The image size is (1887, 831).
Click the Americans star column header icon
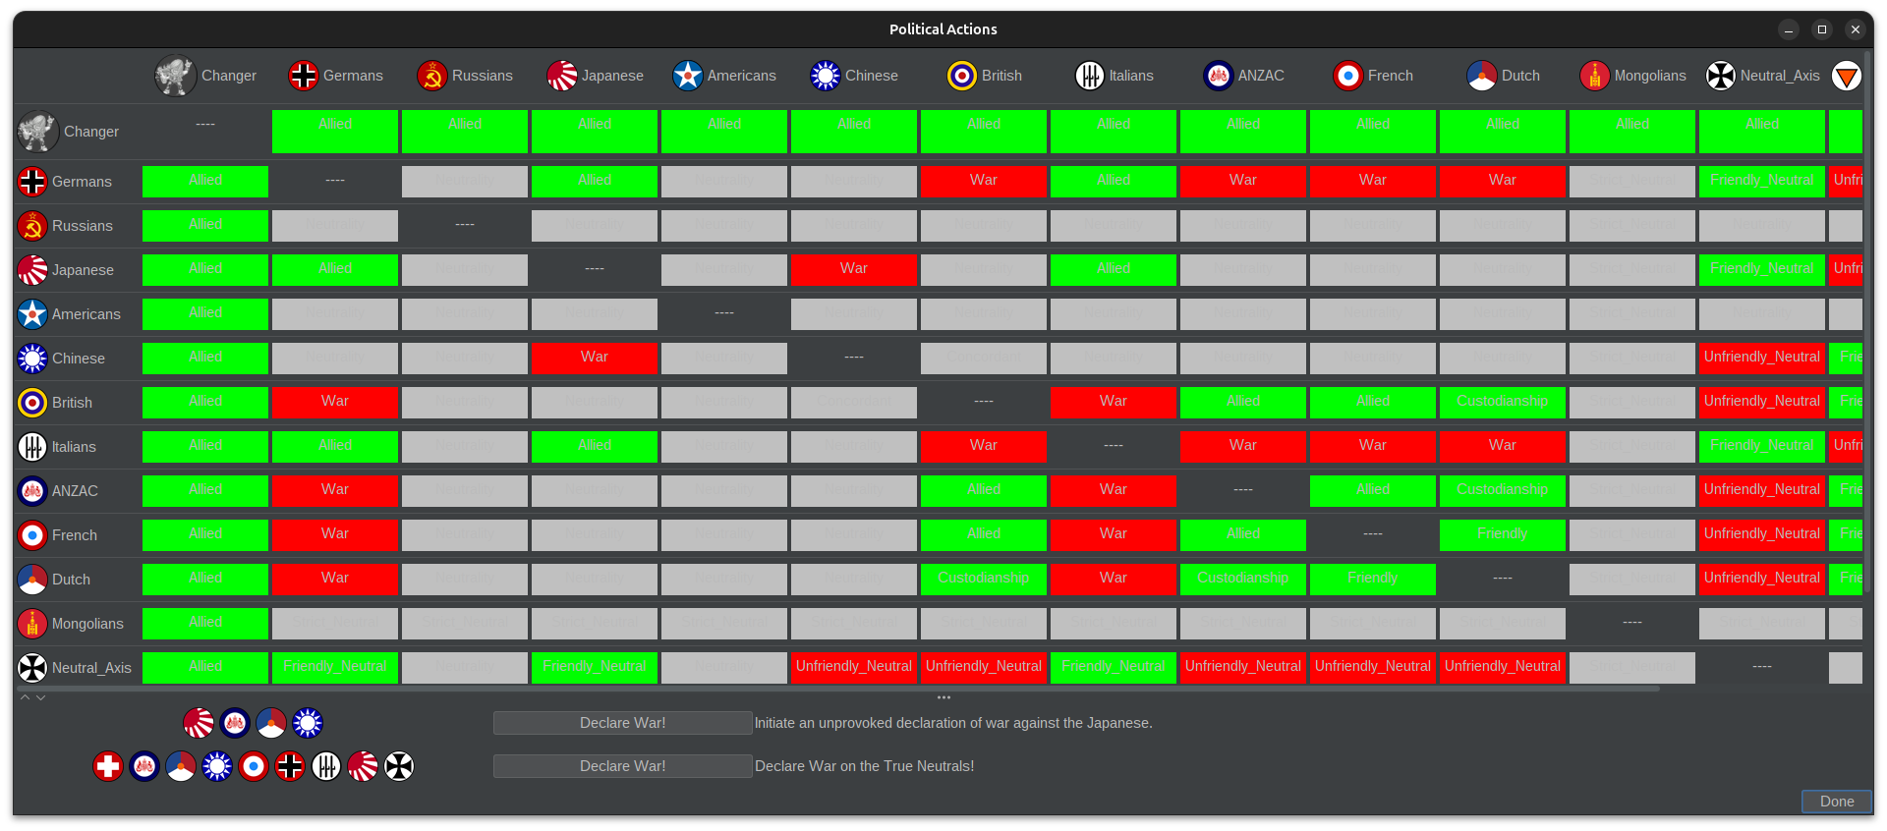(x=688, y=76)
